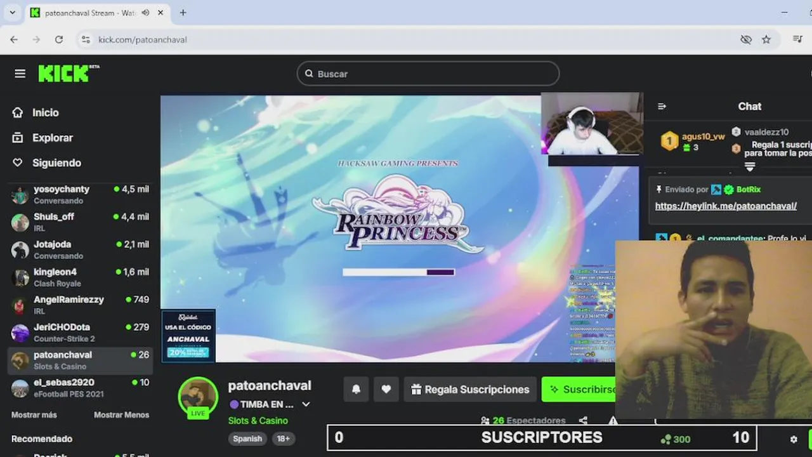812x457 pixels.
Task: Click Mostrar más under followed channels
Action: [x=34, y=414]
